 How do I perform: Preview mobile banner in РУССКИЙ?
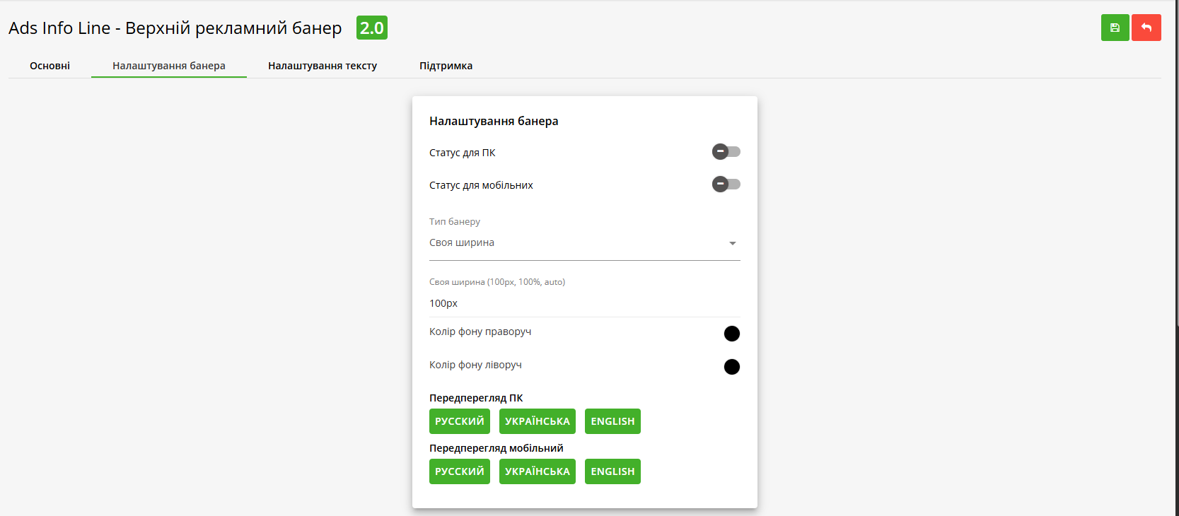pos(459,471)
